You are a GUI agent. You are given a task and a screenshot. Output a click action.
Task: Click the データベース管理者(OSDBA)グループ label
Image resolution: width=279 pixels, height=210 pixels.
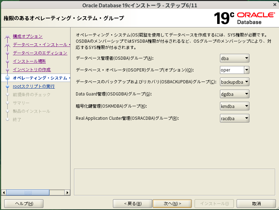[115, 58]
